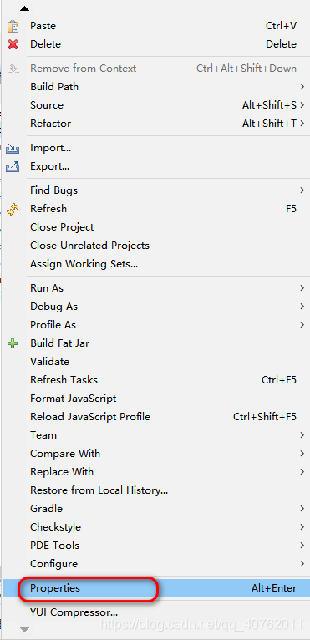
Task: Click the Export icon
Action: coord(13,166)
